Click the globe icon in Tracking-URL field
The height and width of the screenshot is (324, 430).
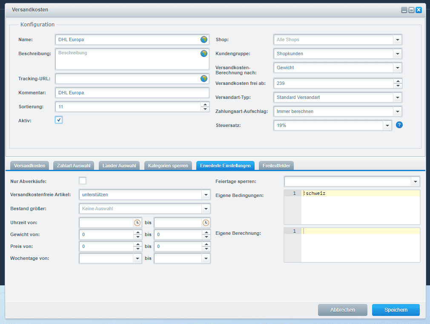[x=204, y=79]
